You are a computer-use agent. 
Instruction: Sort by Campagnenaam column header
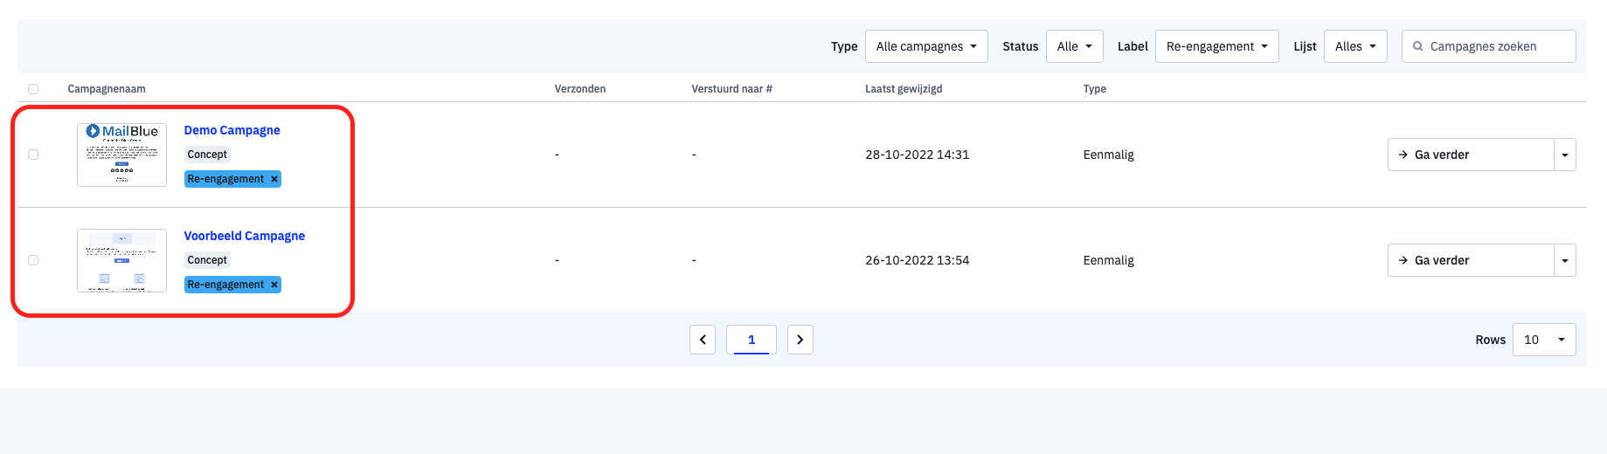(107, 89)
